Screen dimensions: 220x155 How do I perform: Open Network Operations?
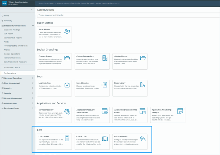point(12,58)
